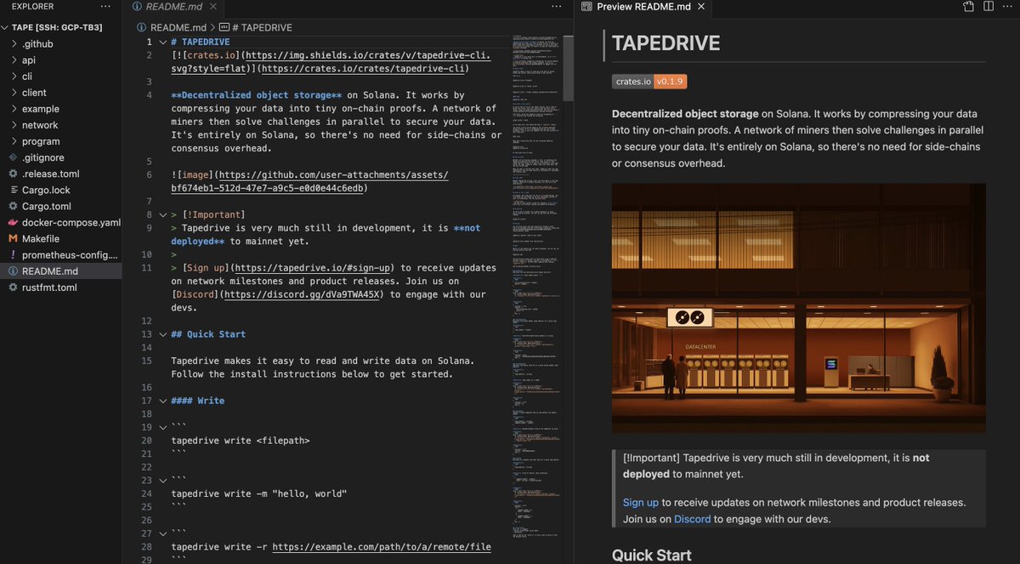Select the Preview README.md tab

pyautogui.click(x=642, y=6)
